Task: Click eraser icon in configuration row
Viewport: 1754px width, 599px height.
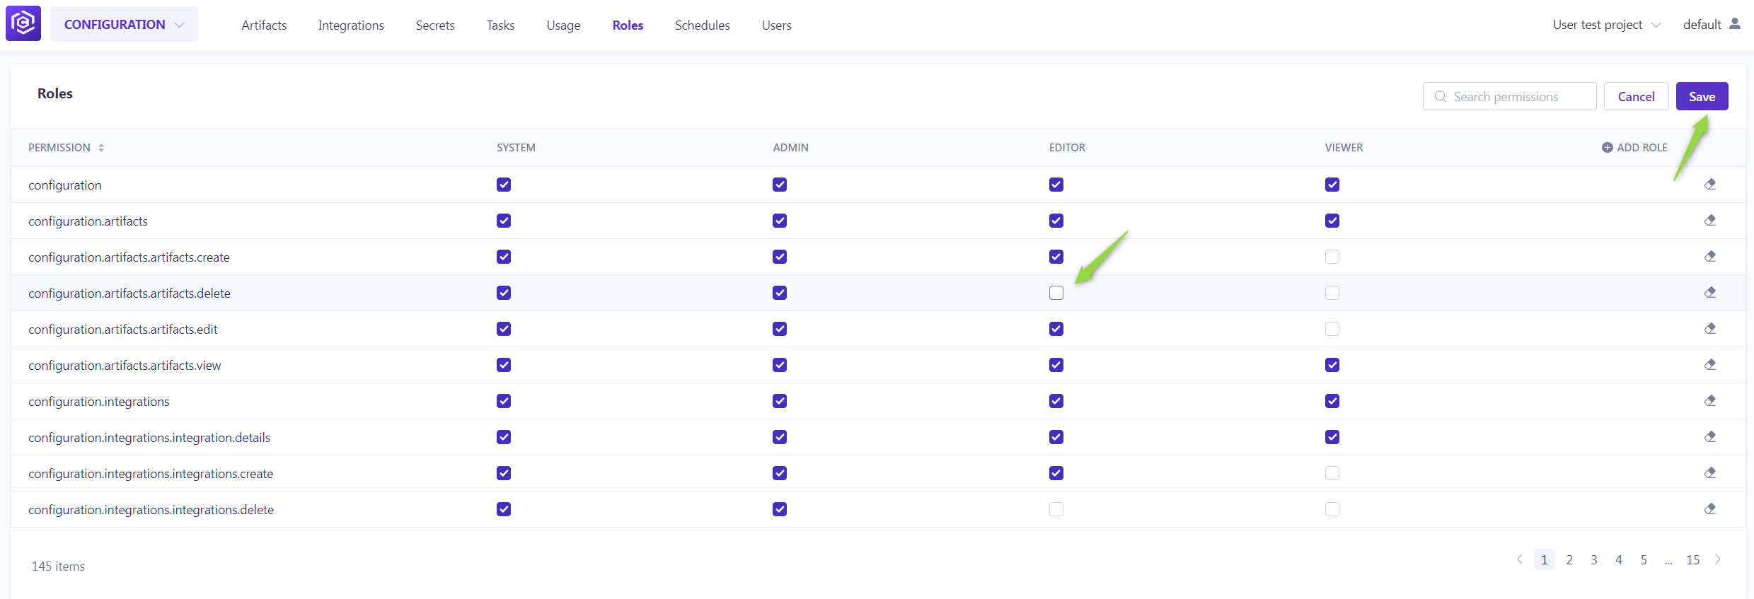Action: point(1709,185)
